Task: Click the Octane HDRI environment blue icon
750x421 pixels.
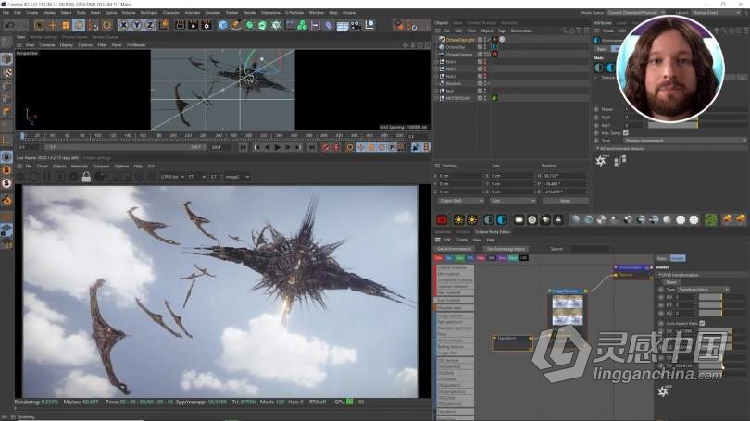Action: (x=502, y=220)
